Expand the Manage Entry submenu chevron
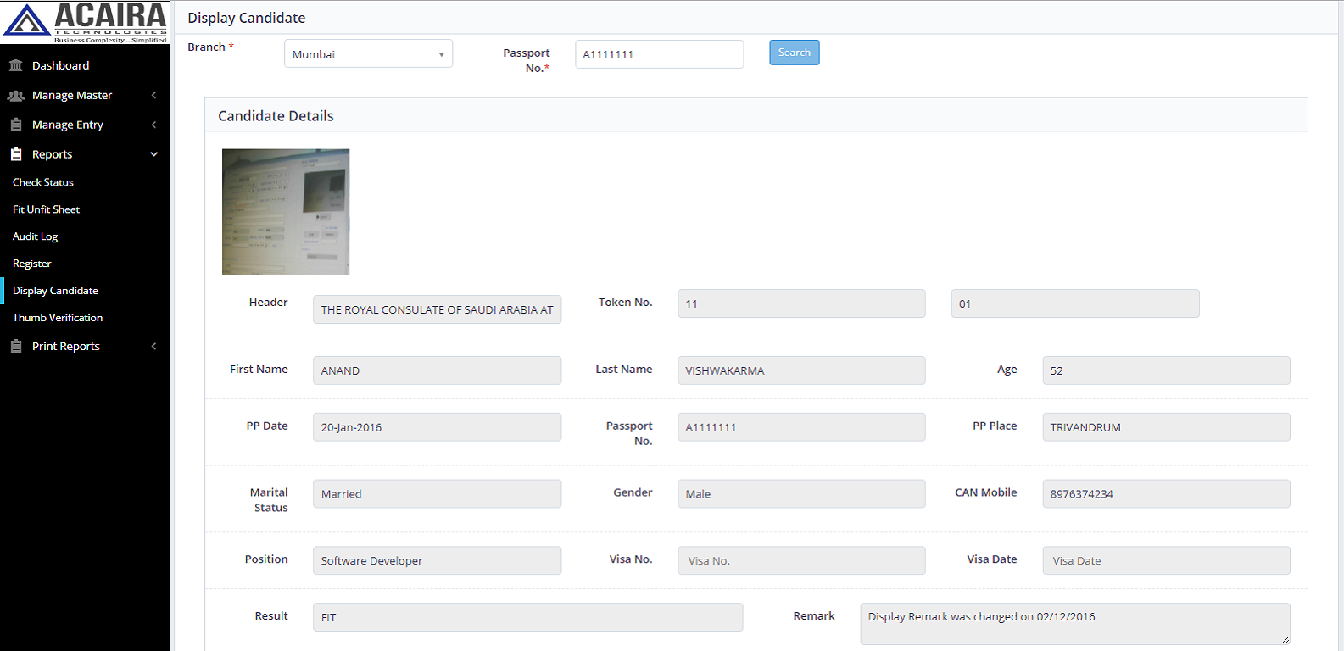 coord(153,125)
